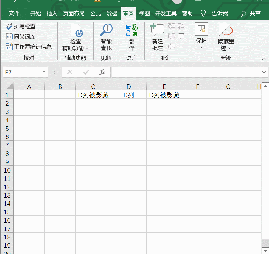Expand the 保护 dropdown chevron
Viewport: 269px width, 254px height.
tap(201, 47)
